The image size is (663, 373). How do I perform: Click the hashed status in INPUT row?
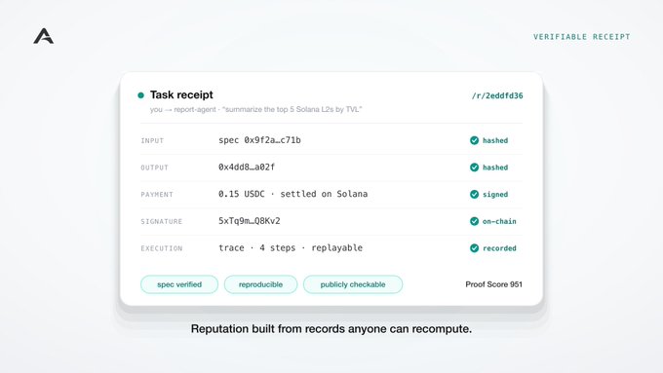point(495,140)
